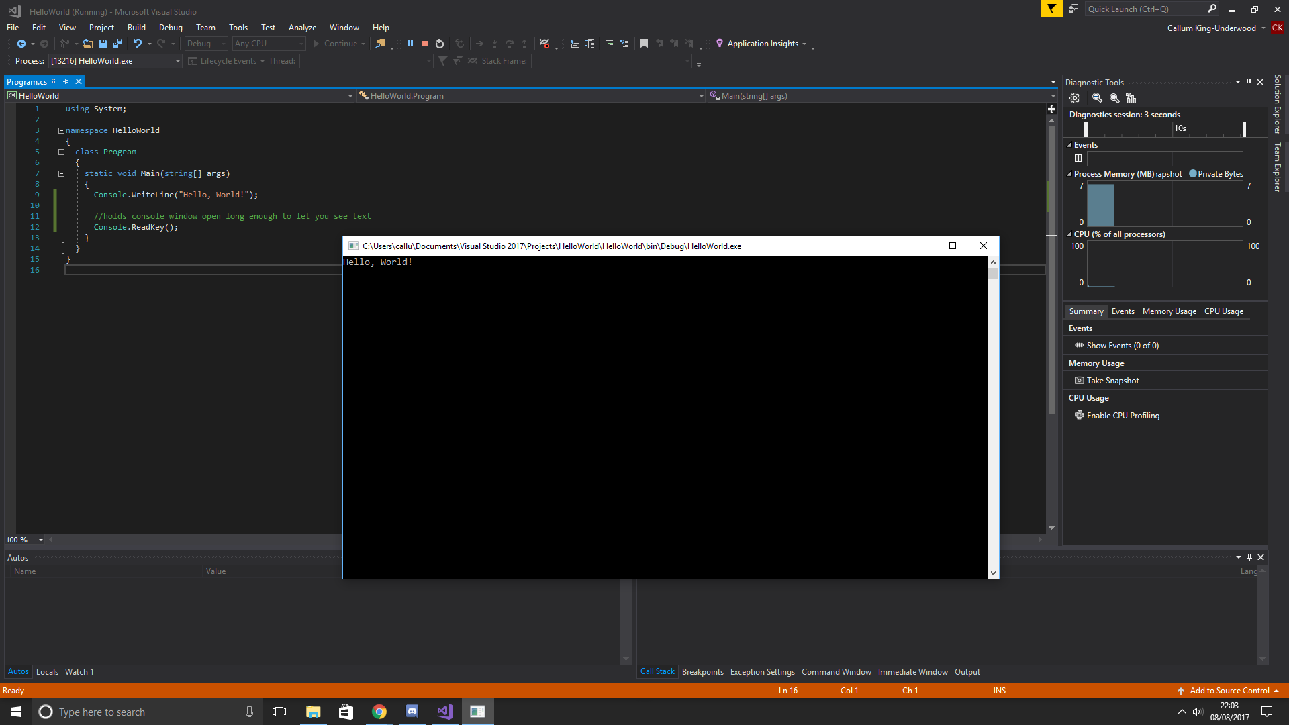The width and height of the screenshot is (1289, 725).
Task: Click the Quick Launch search field
Action: pos(1151,9)
